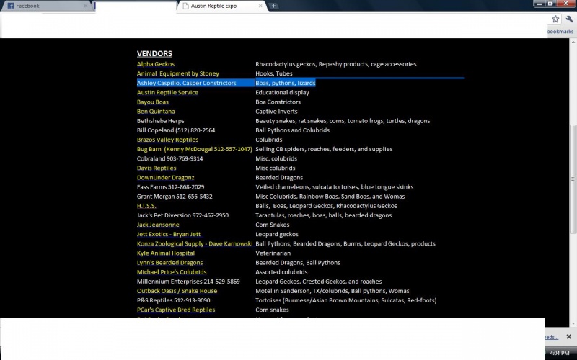Click the VENDORS heading

(x=154, y=53)
